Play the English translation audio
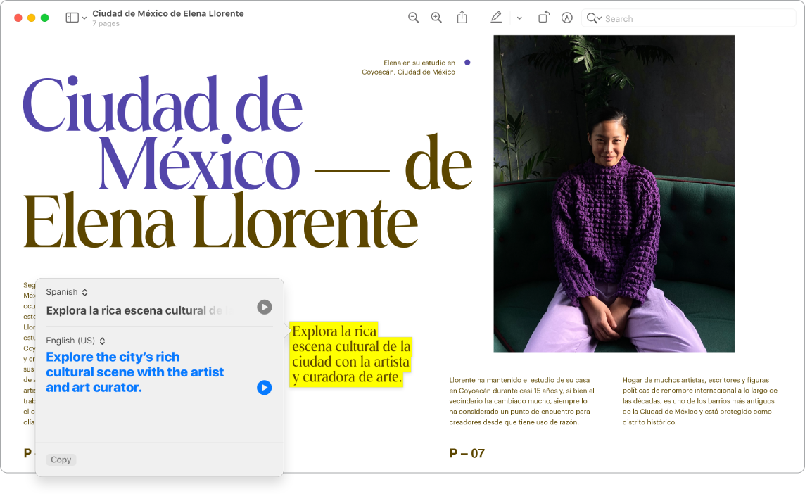The image size is (805, 494). [x=264, y=388]
